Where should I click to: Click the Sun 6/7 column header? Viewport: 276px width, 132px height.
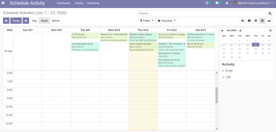(28, 30)
